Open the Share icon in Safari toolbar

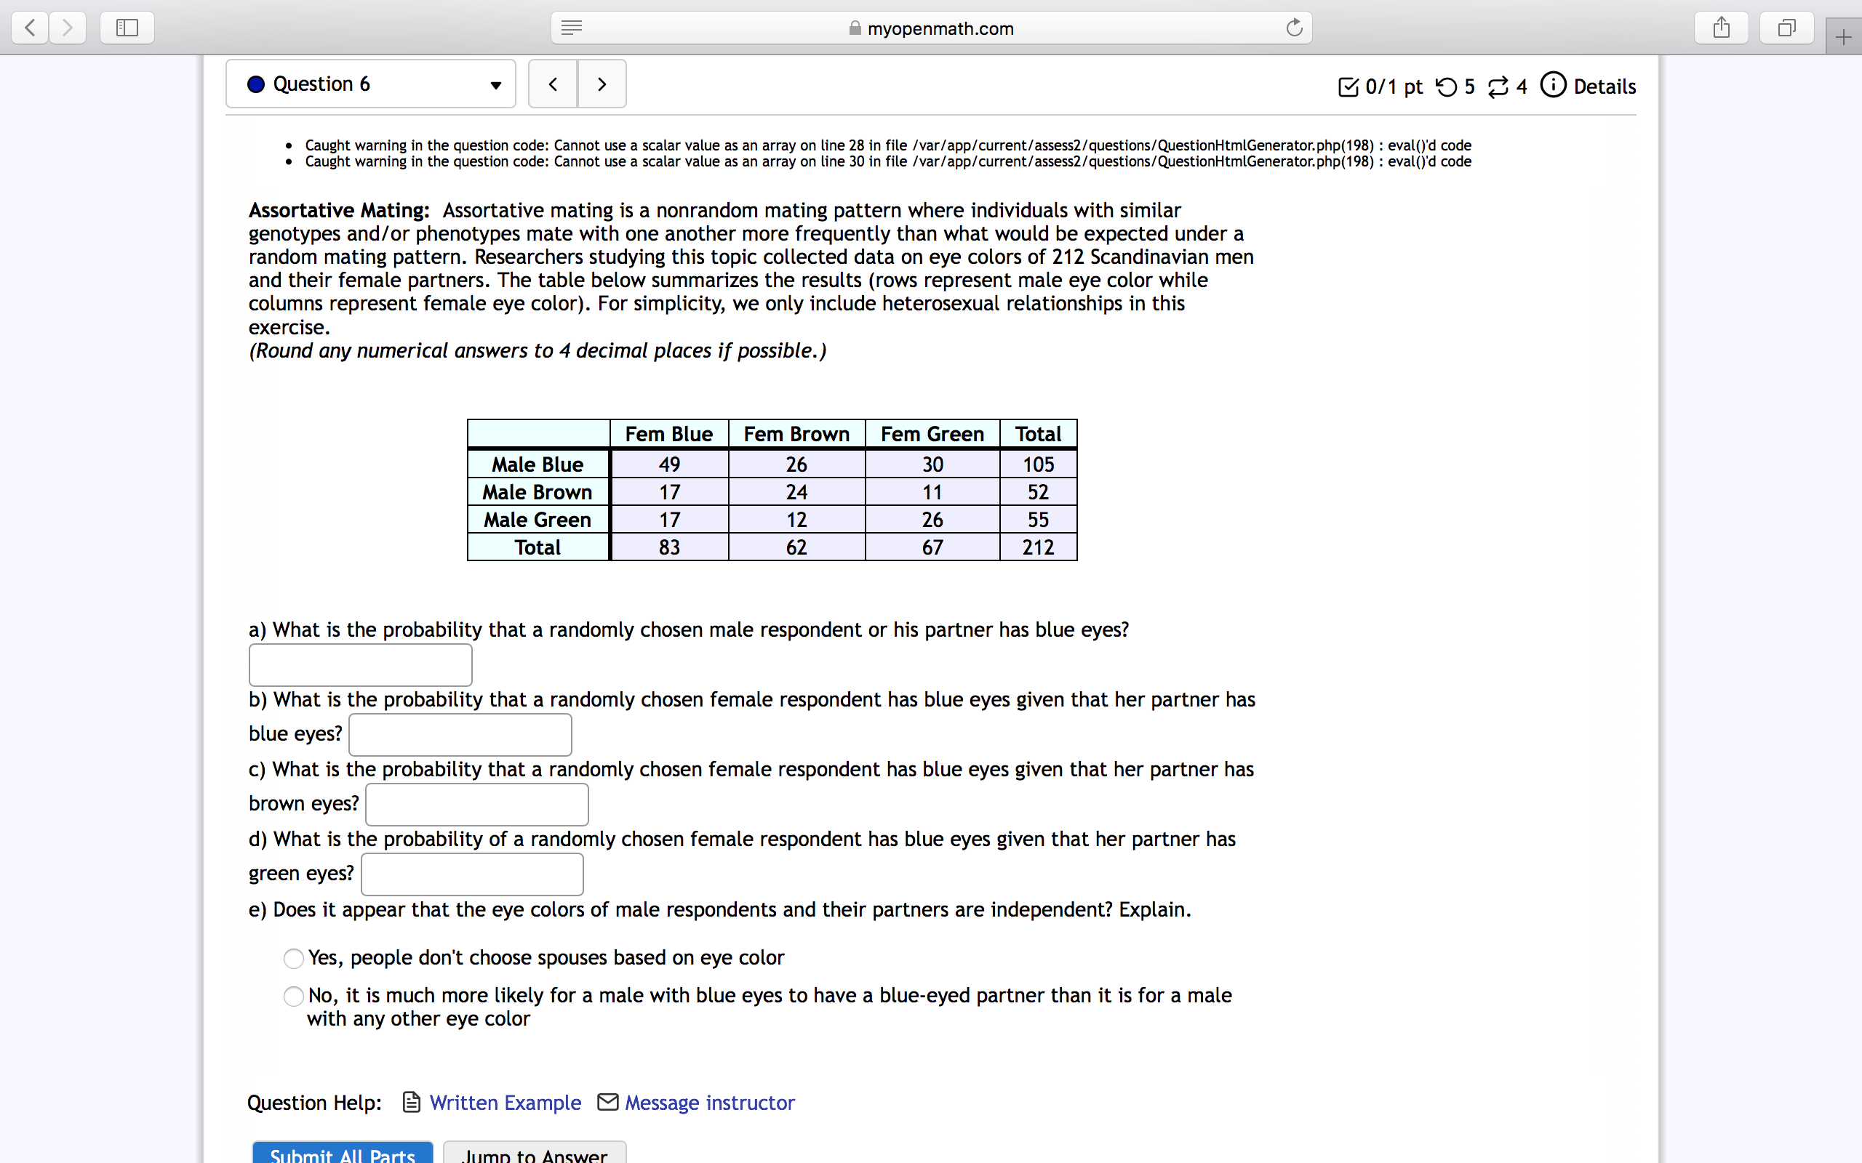coord(1721,28)
